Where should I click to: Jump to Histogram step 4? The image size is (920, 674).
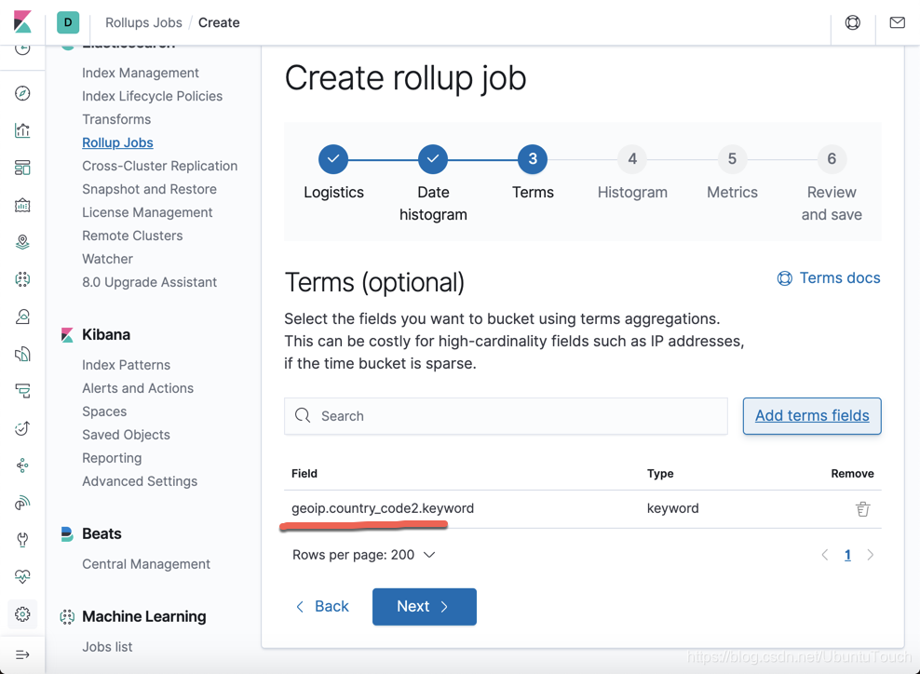tap(632, 159)
